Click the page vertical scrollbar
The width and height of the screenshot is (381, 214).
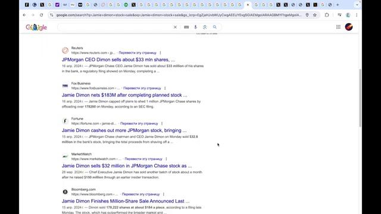[x=360, y=97]
